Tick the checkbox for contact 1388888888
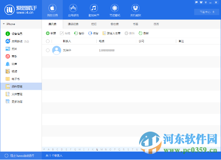 click(48, 50)
